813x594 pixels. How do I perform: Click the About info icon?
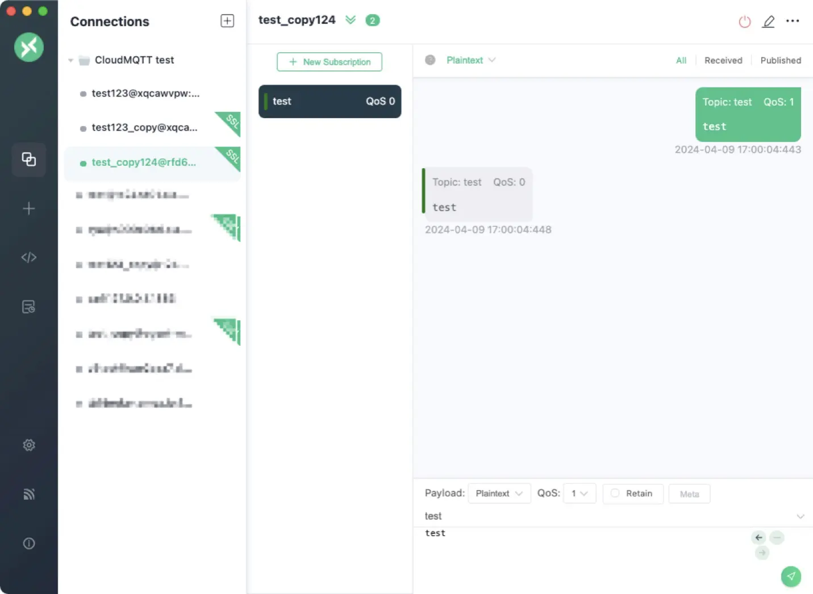[28, 543]
